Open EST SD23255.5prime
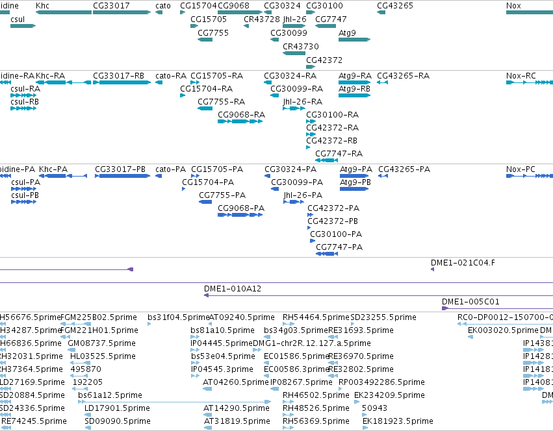The width and height of the screenshot is (553, 431). tap(352, 324)
